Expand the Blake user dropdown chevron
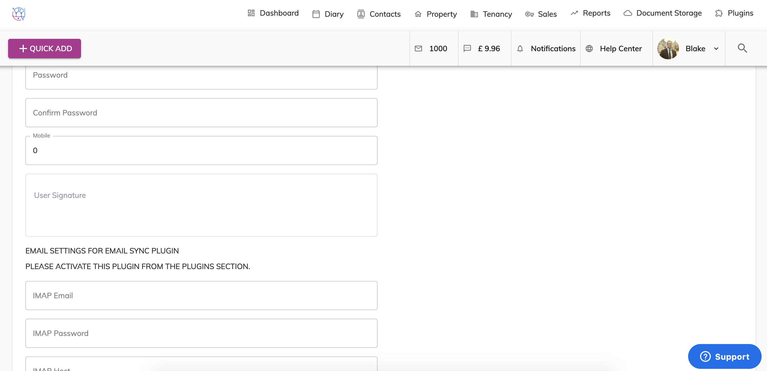 [716, 49]
